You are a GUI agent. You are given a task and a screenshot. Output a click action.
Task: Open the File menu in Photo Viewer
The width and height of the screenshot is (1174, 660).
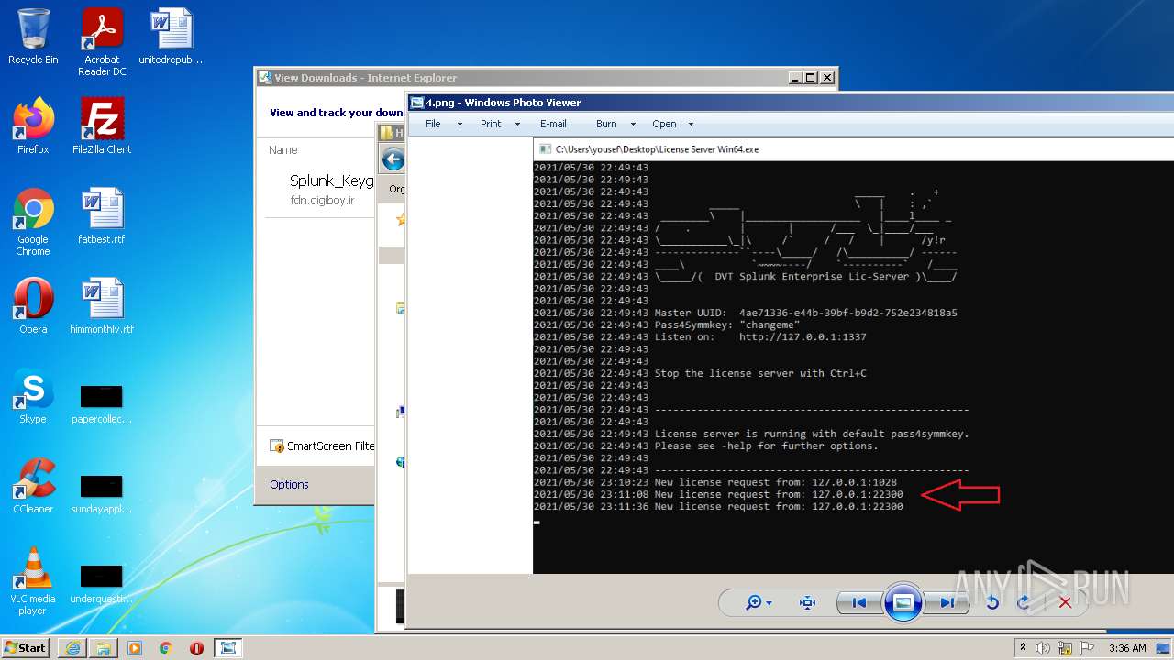pyautogui.click(x=433, y=124)
